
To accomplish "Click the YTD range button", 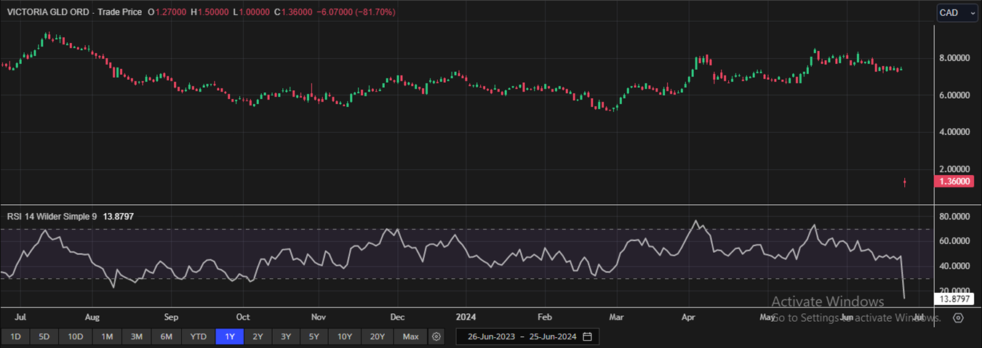I will pyautogui.click(x=198, y=336).
